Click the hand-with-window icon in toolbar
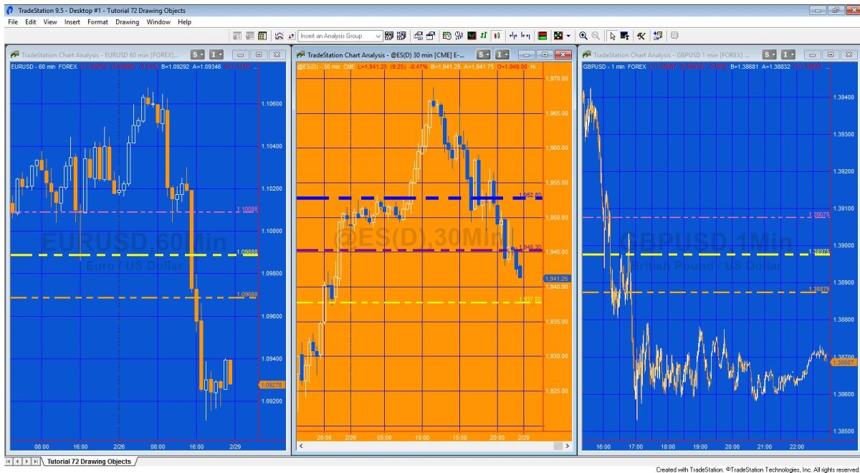Viewport: 860px width, 473px height. pyautogui.click(x=417, y=36)
